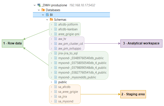Click the '3 - Analytical workspace' label box
164x106 pixels.
tap(141, 43)
